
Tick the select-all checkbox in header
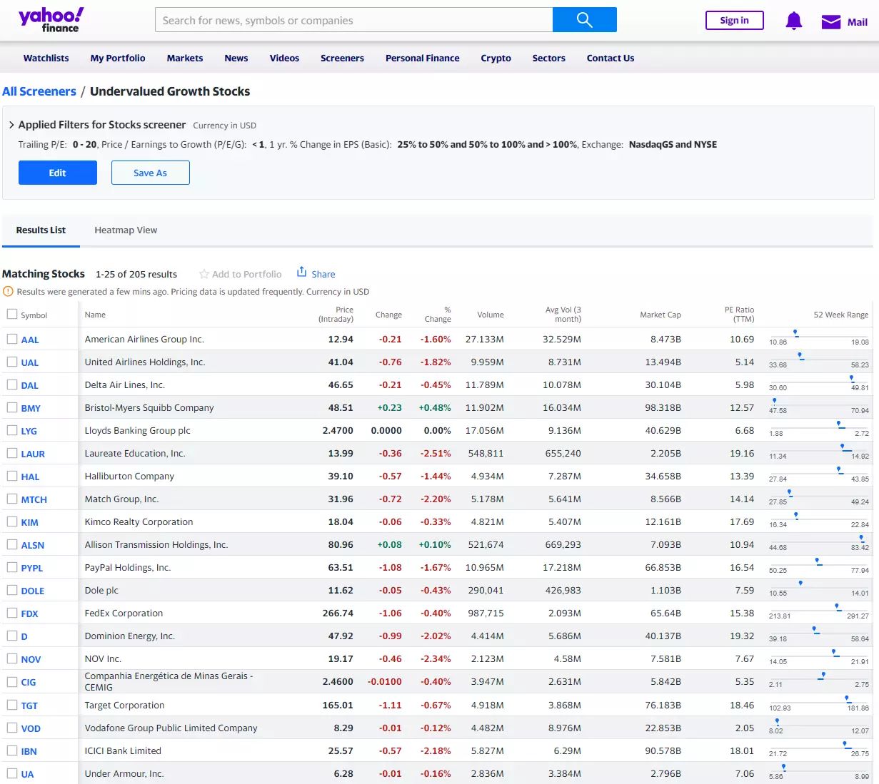pyautogui.click(x=12, y=314)
